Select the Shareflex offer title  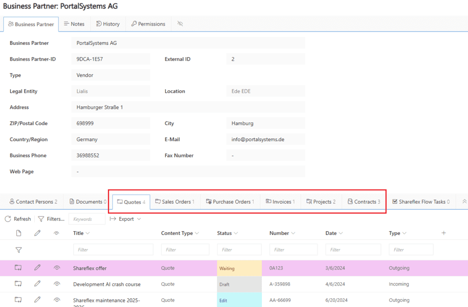(x=90, y=268)
